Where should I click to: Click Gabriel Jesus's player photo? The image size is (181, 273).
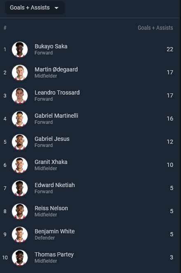(20, 142)
